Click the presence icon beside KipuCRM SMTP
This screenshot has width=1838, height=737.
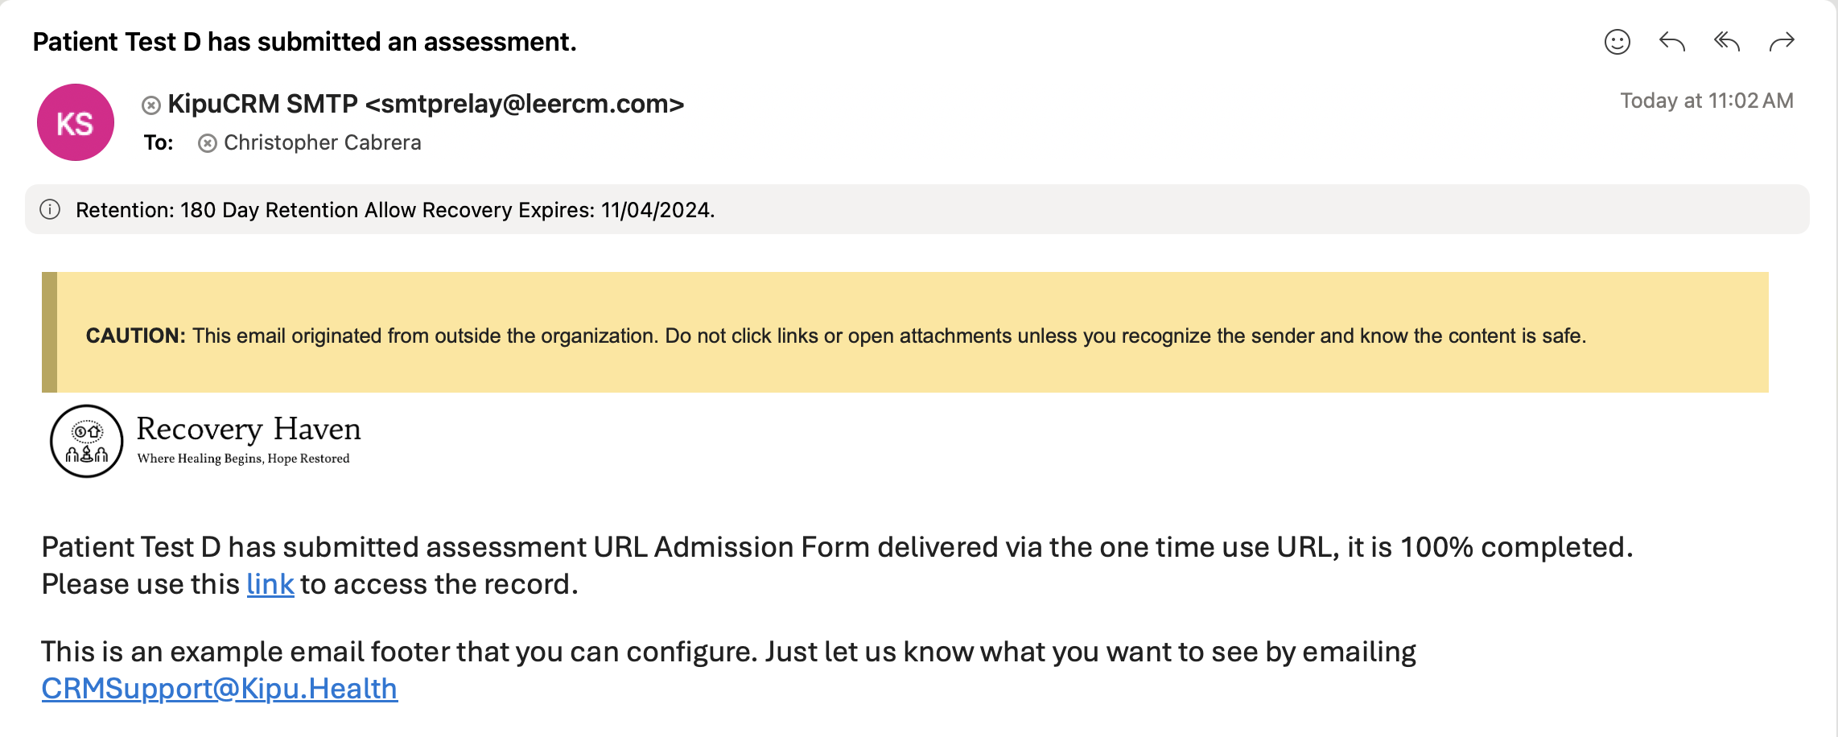[151, 105]
